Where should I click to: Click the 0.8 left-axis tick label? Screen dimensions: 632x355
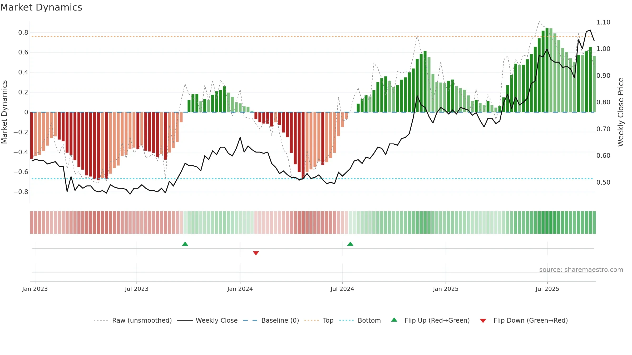(x=23, y=33)
